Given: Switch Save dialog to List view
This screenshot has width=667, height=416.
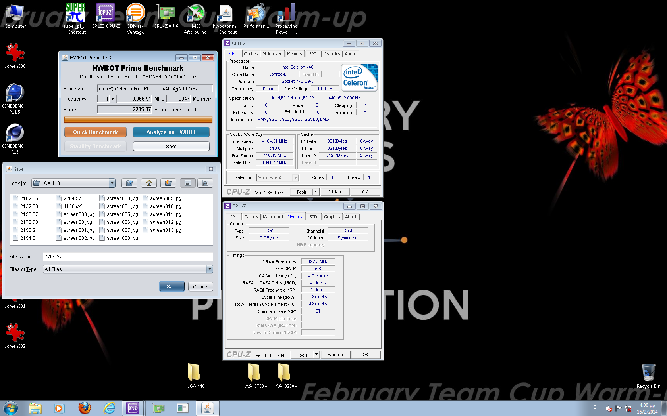Looking at the screenshot, I should 187,183.
